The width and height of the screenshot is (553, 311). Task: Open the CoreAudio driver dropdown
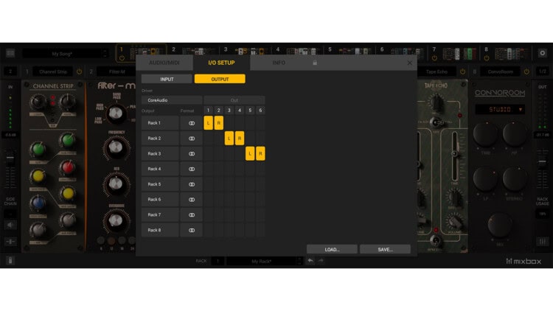[x=172, y=100]
